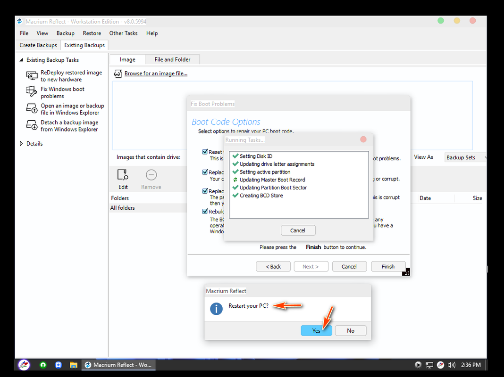Collapse Existing Backup Tasks section
Screen dimensions: 504x377
(21, 60)
